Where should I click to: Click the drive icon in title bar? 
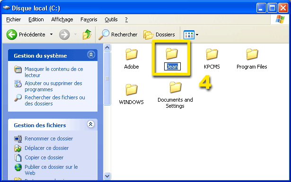(7, 8)
